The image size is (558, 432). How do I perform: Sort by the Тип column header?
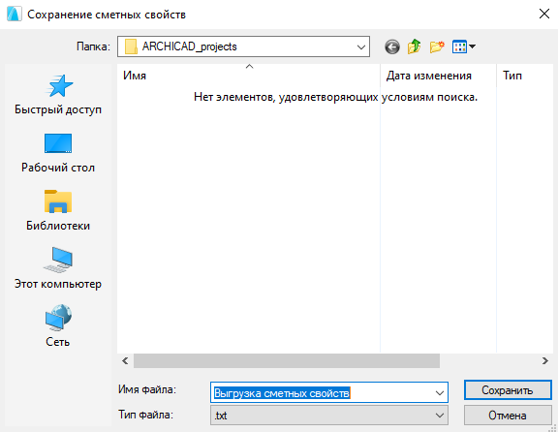[x=525, y=76]
